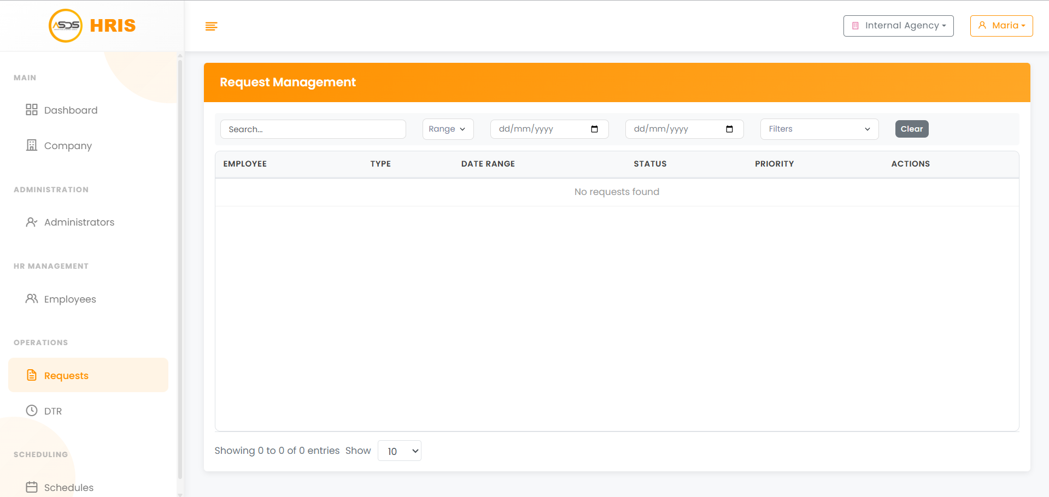Click the HRIS logo in the sidebar
This screenshot has width=1049, height=497.
91,25
